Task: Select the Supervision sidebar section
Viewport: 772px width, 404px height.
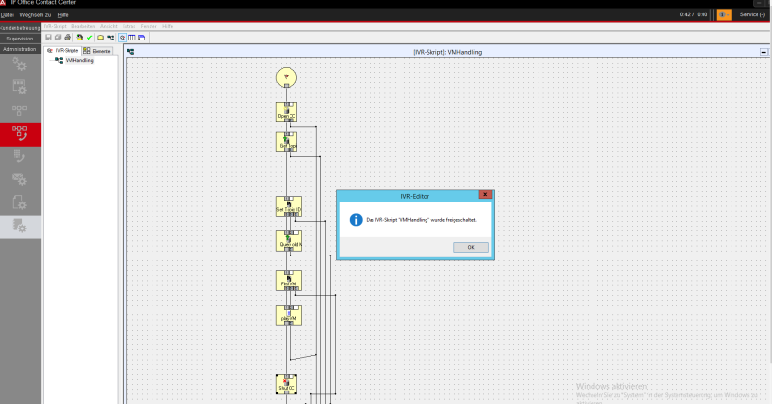Action: tap(20, 39)
